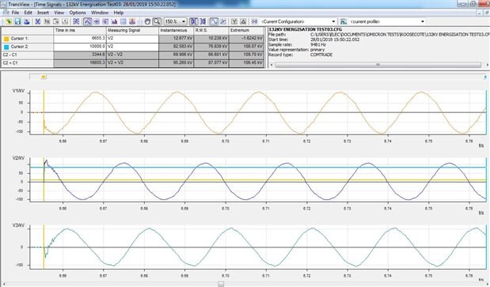Toggle the Time Signals view icon

point(88,21)
